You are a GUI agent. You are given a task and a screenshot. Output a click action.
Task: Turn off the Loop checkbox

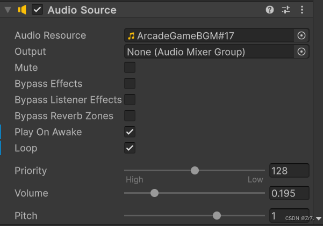[130, 148]
